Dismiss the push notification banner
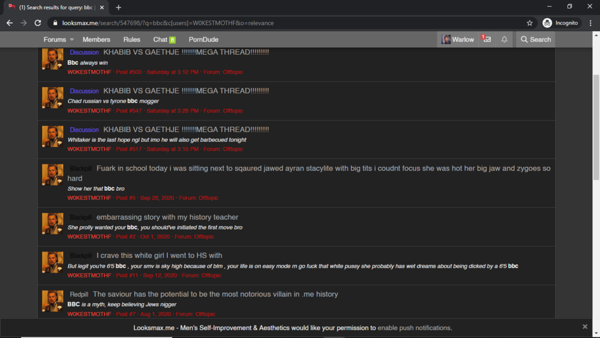 click(584, 327)
